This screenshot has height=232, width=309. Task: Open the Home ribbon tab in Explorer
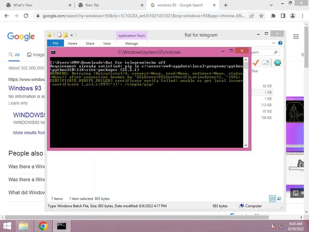72,43
